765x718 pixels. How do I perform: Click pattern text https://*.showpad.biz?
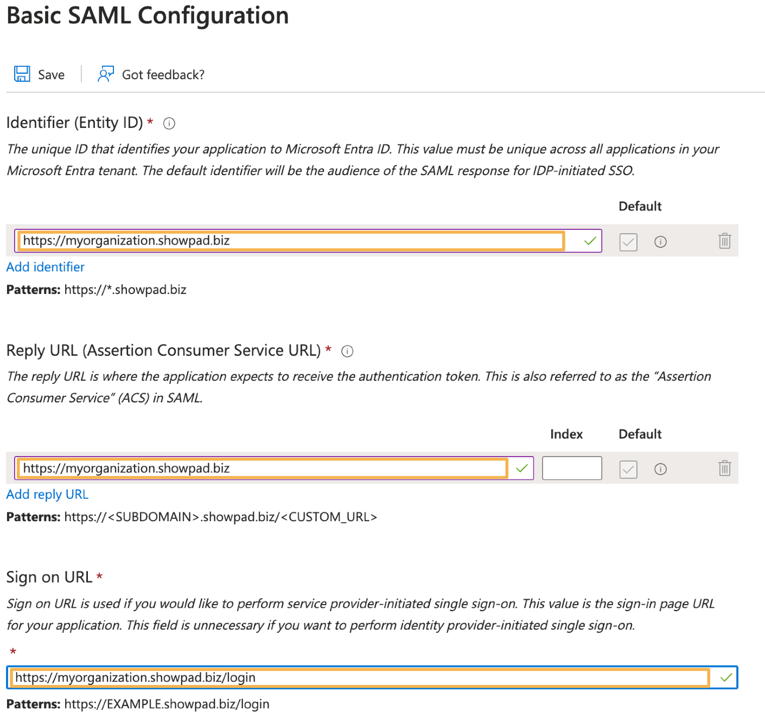click(x=125, y=290)
